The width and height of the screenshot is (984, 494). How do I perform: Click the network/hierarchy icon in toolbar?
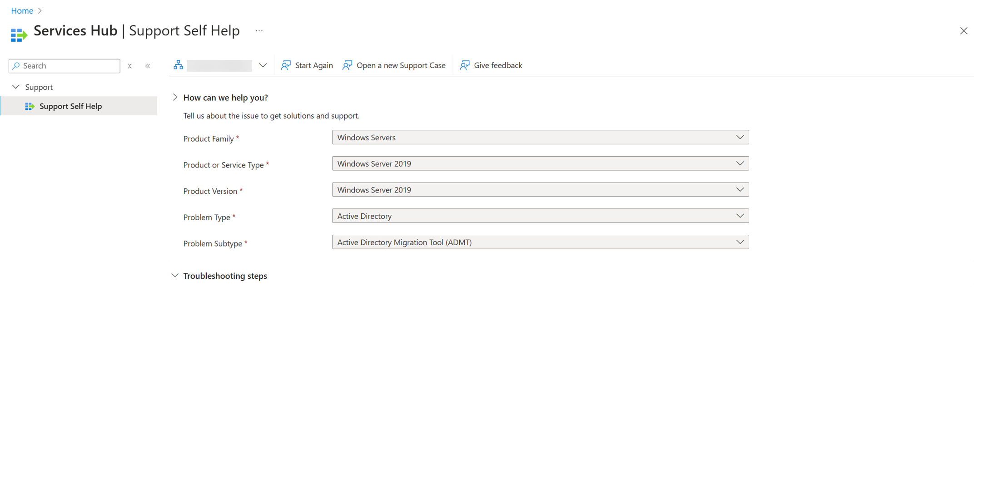[179, 65]
